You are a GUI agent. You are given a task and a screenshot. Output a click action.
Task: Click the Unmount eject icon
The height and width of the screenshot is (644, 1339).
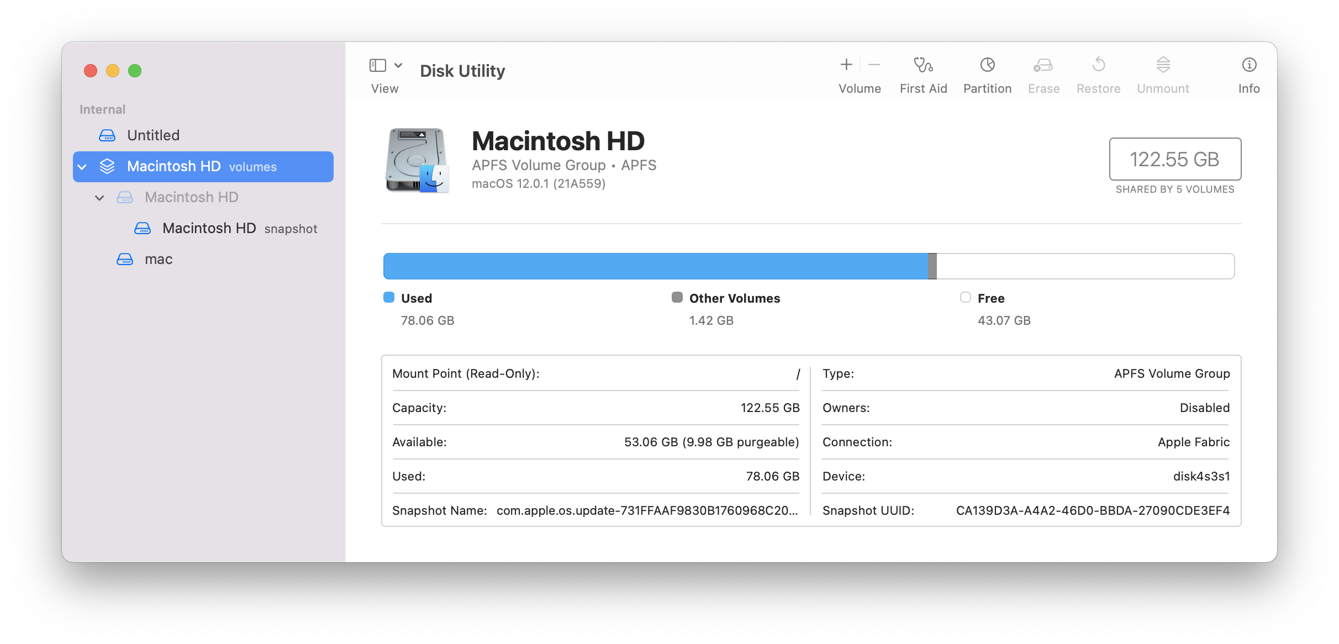(1163, 65)
